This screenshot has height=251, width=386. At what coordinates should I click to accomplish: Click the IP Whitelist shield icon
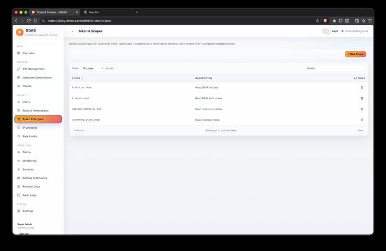coord(19,128)
